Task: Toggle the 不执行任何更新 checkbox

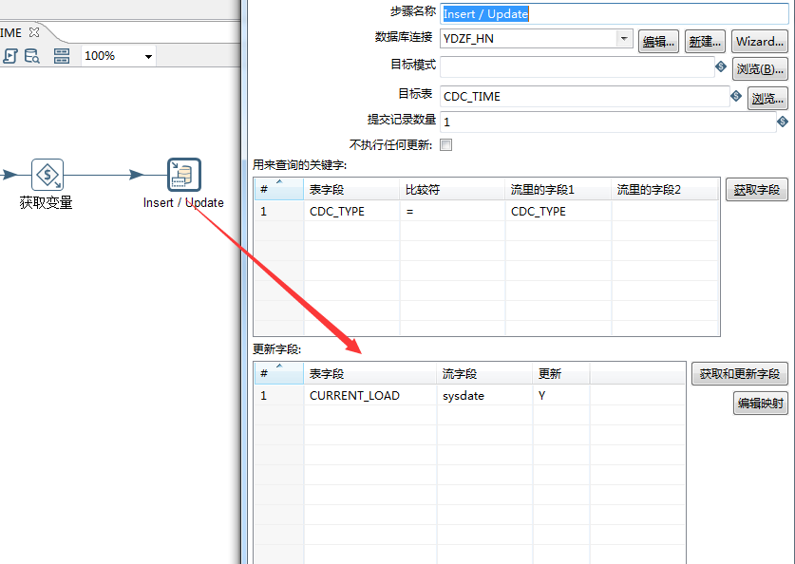Action: coord(446,145)
